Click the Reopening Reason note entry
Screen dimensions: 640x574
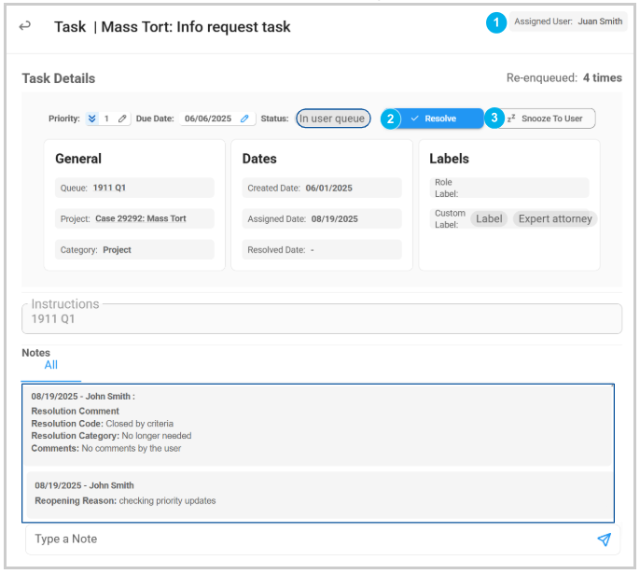pos(317,494)
